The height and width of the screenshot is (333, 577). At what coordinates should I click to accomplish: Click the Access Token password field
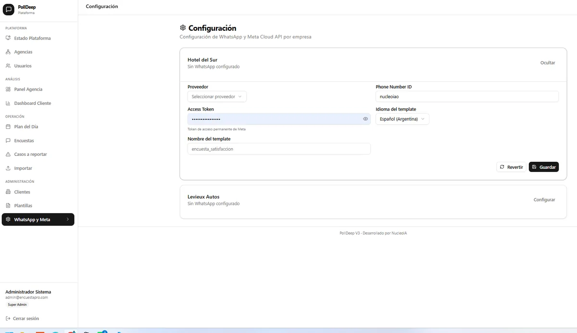[279, 119]
